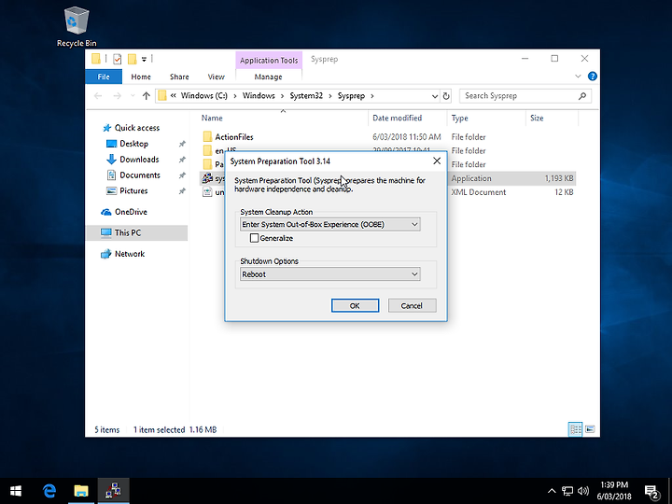Select the Quick access tree item

pyautogui.click(x=136, y=128)
